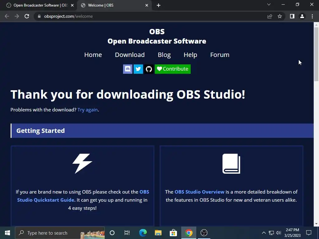Close the Open Broadcaster Software tab
The image size is (319, 239).
tap(72, 6)
